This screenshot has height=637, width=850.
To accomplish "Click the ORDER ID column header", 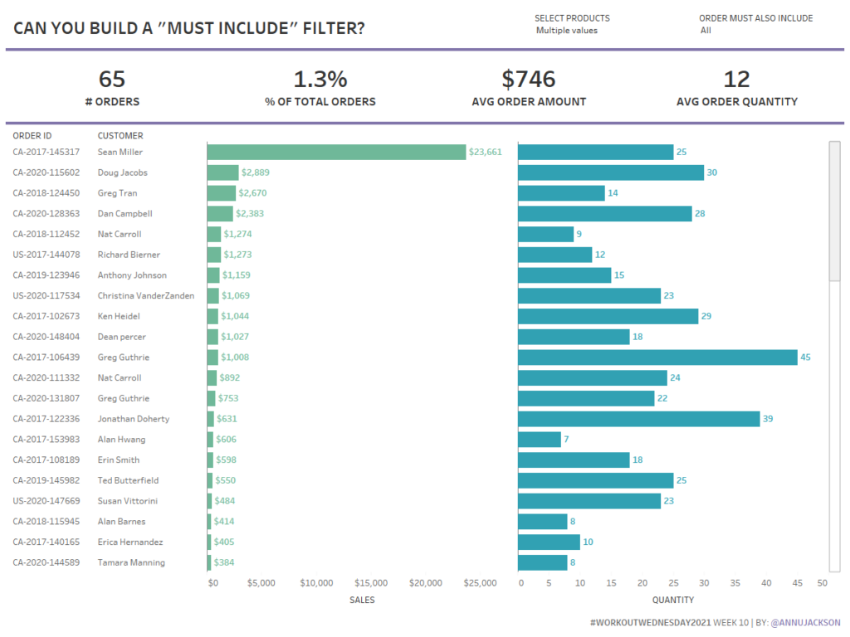I will pyautogui.click(x=32, y=135).
